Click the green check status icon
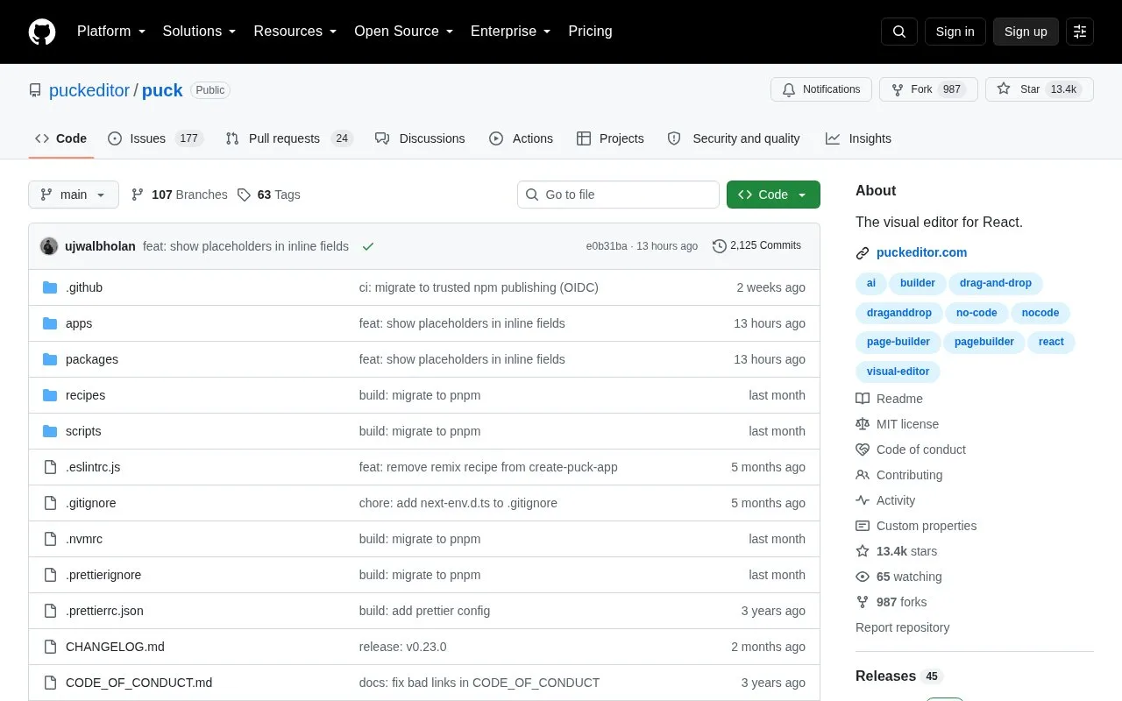Image resolution: width=1122 pixels, height=701 pixels. tap(368, 246)
